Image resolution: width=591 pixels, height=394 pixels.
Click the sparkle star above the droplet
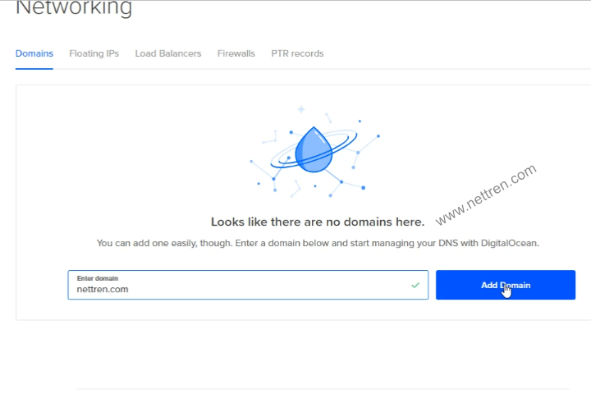click(301, 109)
